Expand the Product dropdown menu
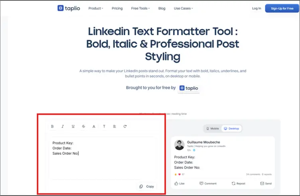Image resolution: width=300 pixels, height=196 pixels. coord(96,8)
